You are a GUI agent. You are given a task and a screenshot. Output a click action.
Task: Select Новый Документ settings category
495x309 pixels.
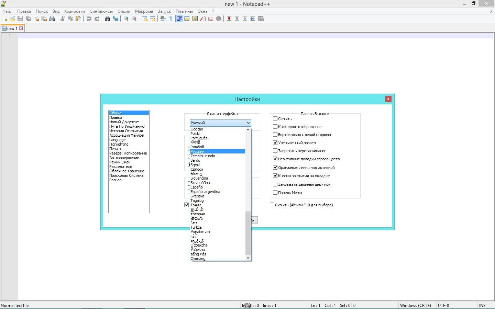coord(129,122)
